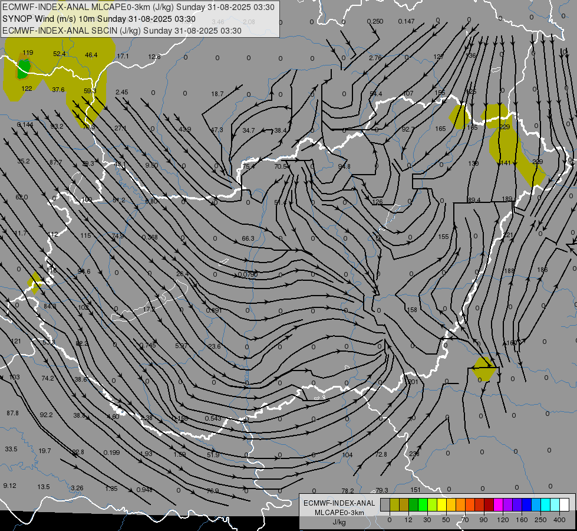Click the MLCAPE0-3km legend title

[339, 513]
